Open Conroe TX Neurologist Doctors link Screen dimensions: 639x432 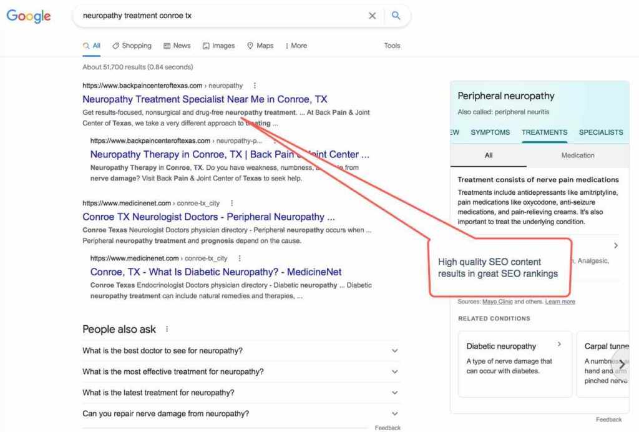tap(208, 217)
